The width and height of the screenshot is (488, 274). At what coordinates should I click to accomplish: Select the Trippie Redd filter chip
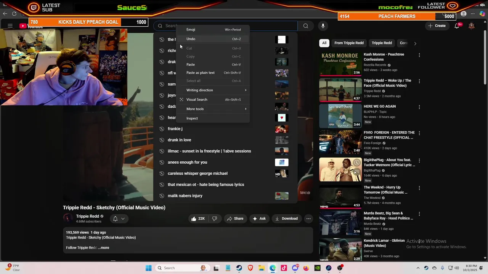[382, 43]
